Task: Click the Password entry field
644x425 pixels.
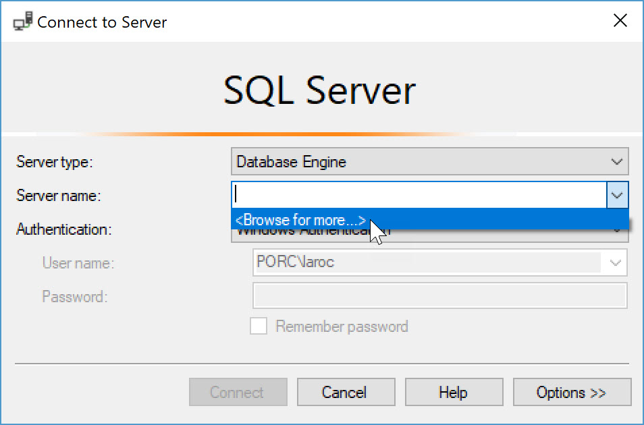Action: tap(439, 295)
